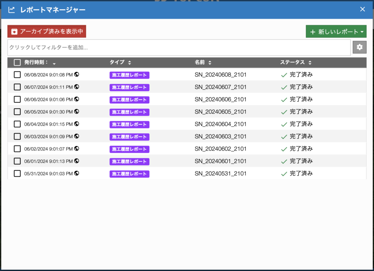This screenshot has height=271, width=374.
Task: Click globe icon on 06/08/2024 report row
Action: tap(77, 75)
